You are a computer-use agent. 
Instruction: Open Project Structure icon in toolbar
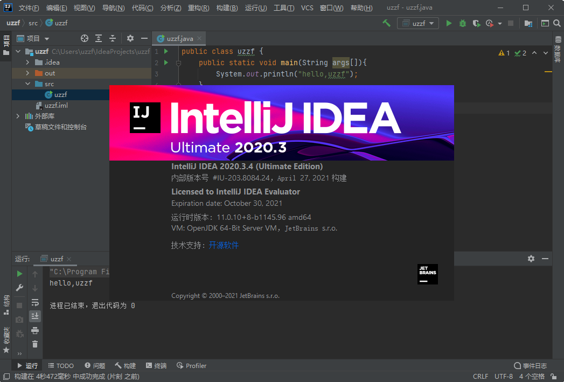click(528, 23)
